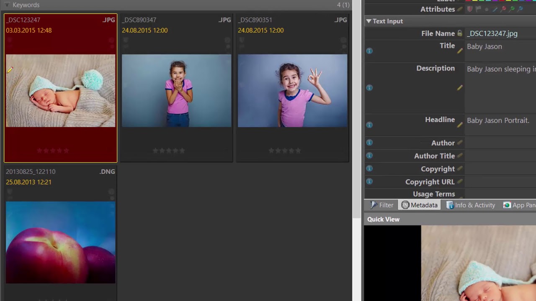Screen dimensions: 536x301
Task: Click the blue pencil attribute icon
Action: point(495,9)
